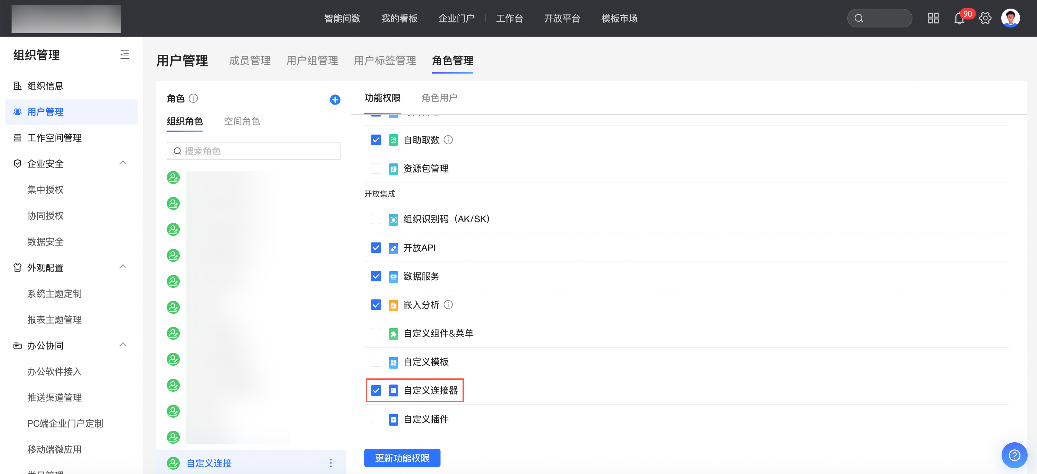This screenshot has width=1037, height=474.
Task: Check the 自定义模板 checkbox
Action: pyautogui.click(x=376, y=361)
